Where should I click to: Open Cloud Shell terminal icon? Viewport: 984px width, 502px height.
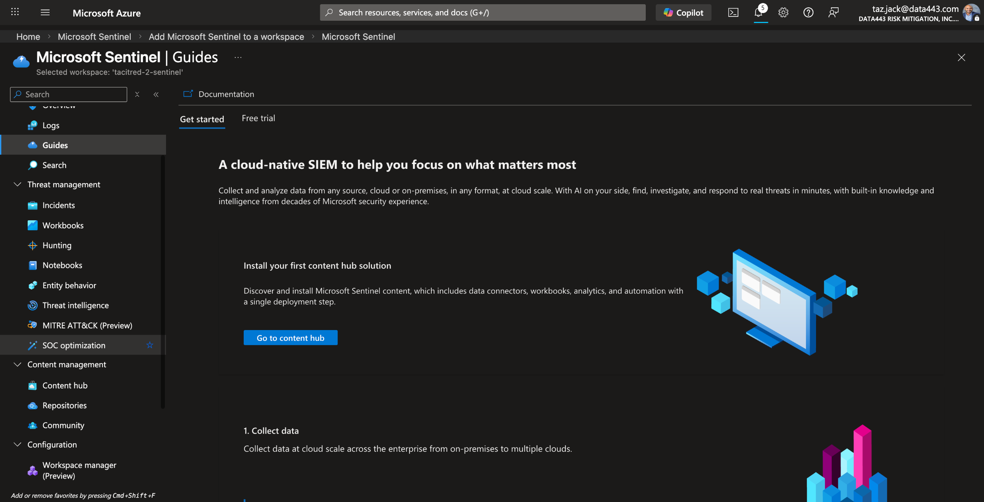click(x=733, y=13)
